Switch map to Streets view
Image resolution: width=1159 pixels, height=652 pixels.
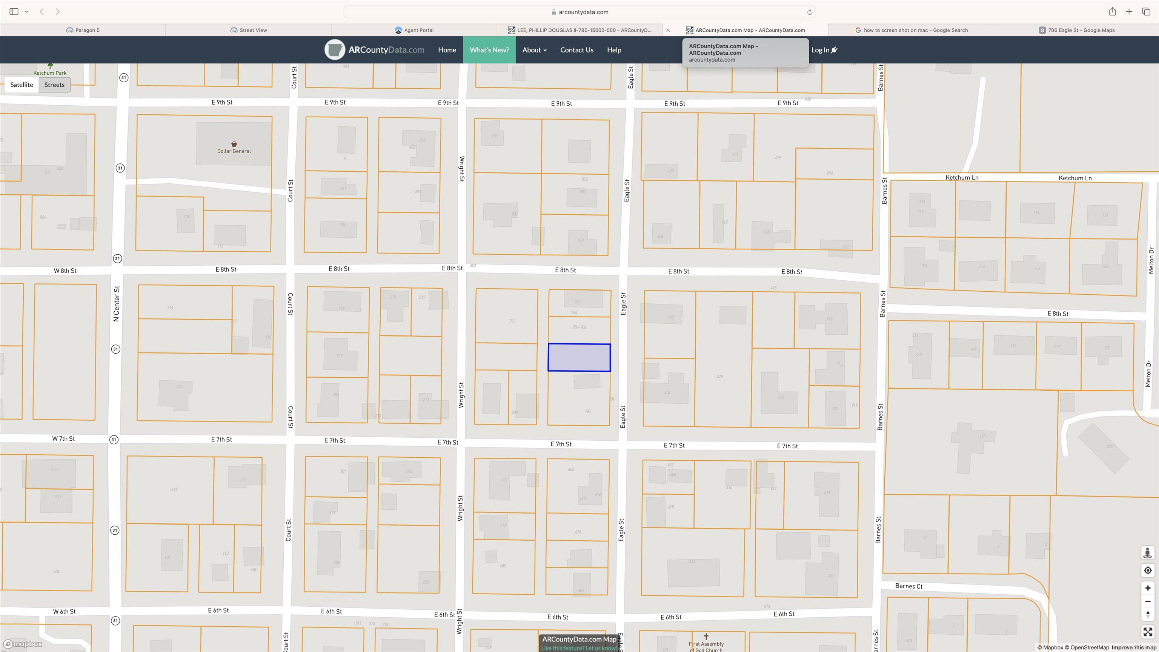(54, 85)
